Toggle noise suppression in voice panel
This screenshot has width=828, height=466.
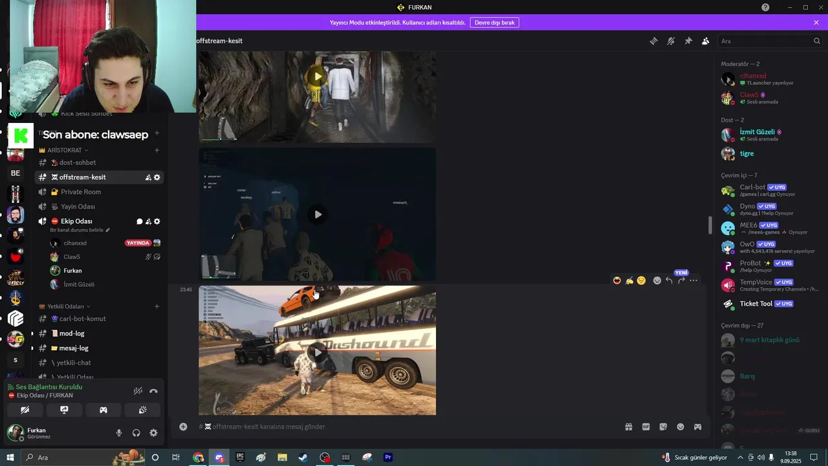138,391
